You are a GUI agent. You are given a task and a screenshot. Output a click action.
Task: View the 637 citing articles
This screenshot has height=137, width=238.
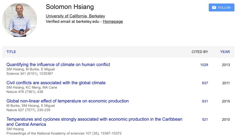tap(205, 83)
